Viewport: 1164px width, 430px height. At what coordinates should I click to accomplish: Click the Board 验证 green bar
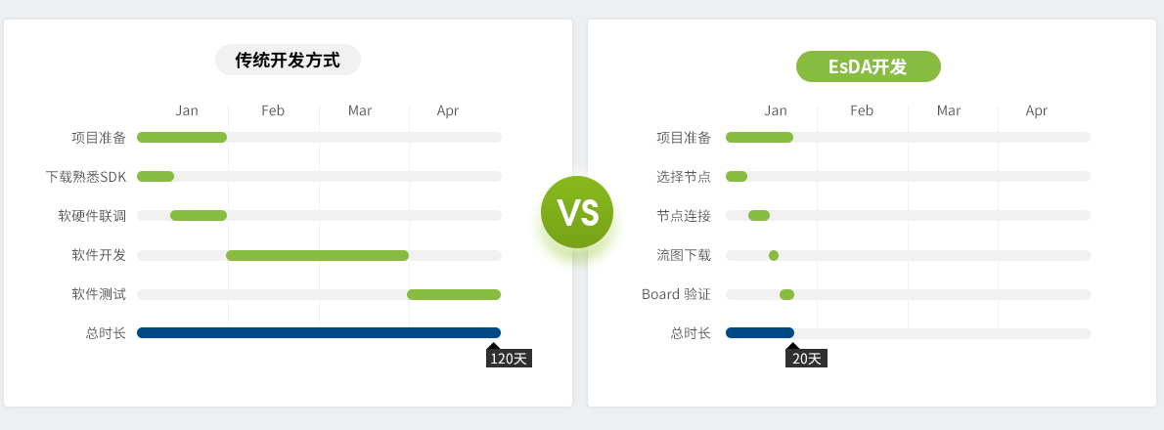point(786,295)
